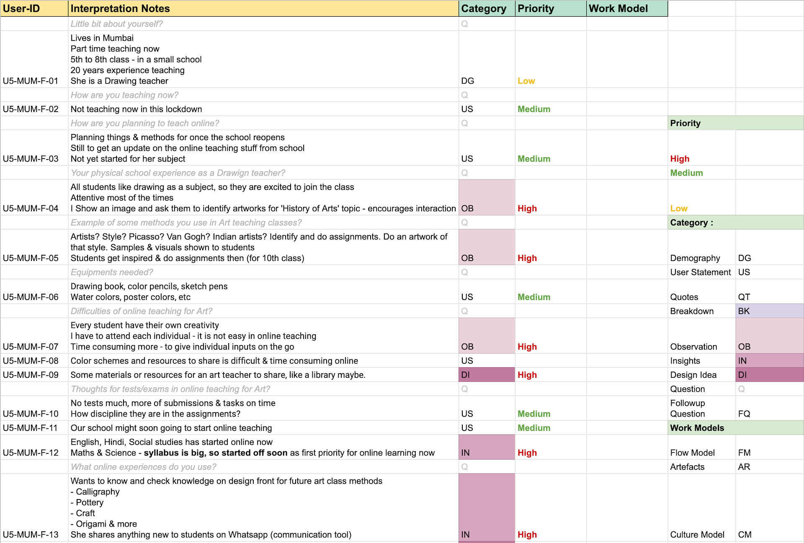The width and height of the screenshot is (804, 543).
Task: Select the Interpretation Notes header cell
Action: coord(263,8)
